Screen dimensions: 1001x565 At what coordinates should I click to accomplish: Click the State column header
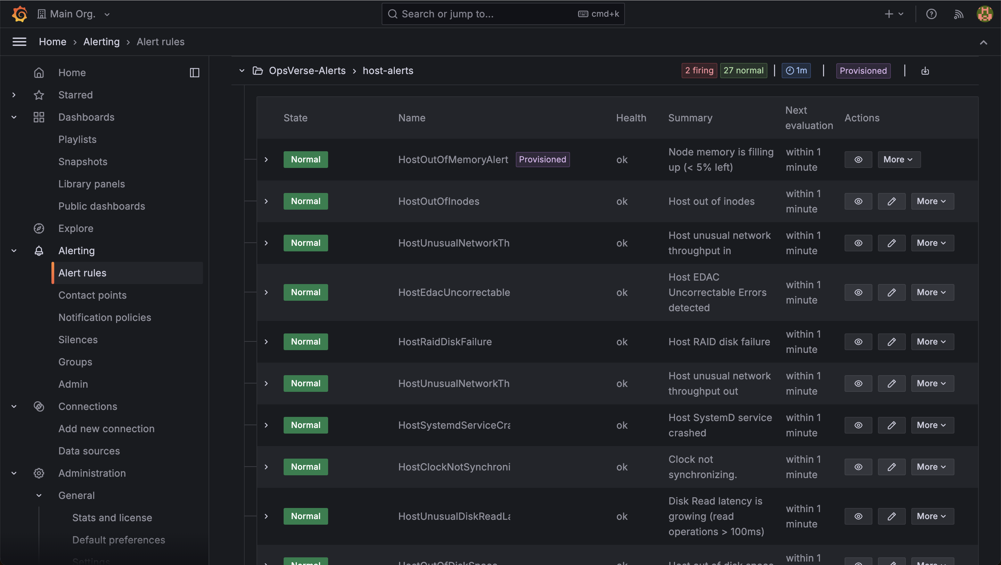[x=295, y=118]
